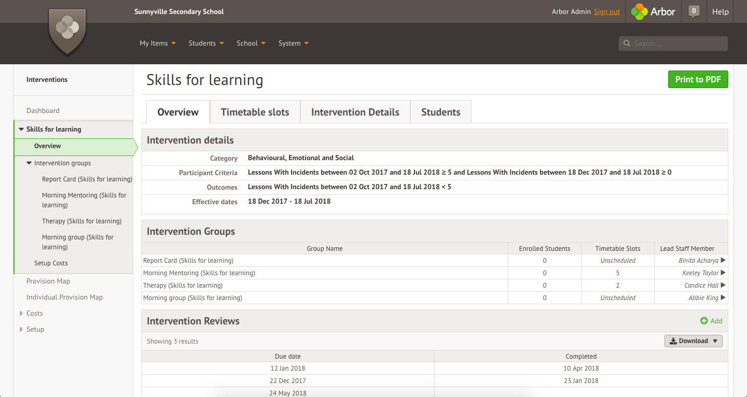This screenshot has width=747, height=397.
Task: Open Provision Map in the sidebar
Action: point(48,281)
